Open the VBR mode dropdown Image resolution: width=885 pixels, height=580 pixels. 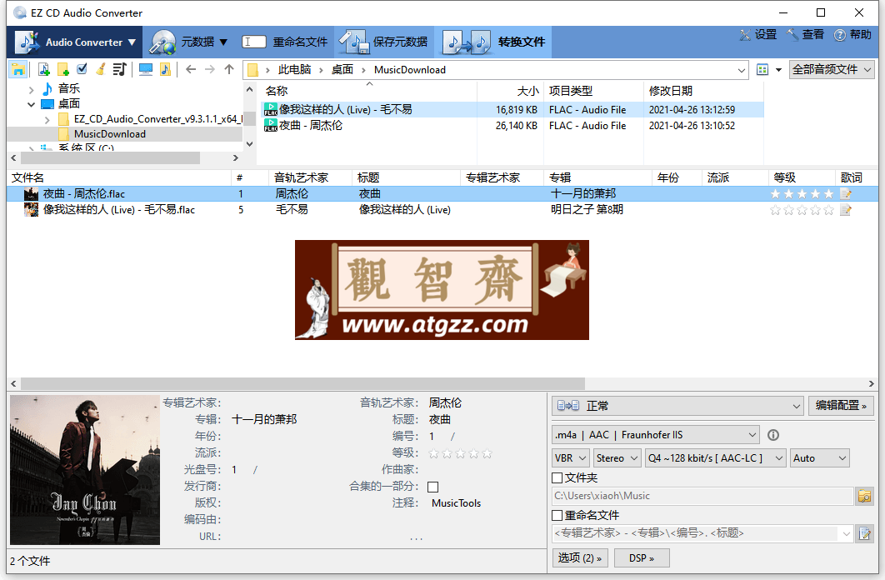coord(571,458)
